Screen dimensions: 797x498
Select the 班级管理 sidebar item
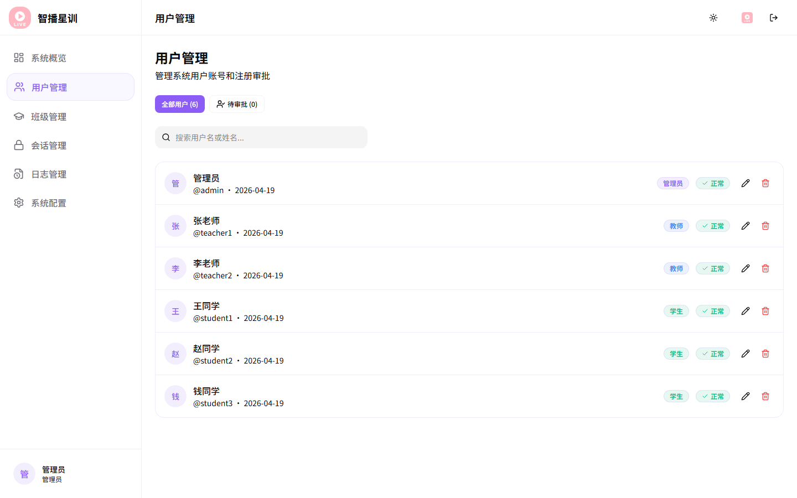[49, 116]
